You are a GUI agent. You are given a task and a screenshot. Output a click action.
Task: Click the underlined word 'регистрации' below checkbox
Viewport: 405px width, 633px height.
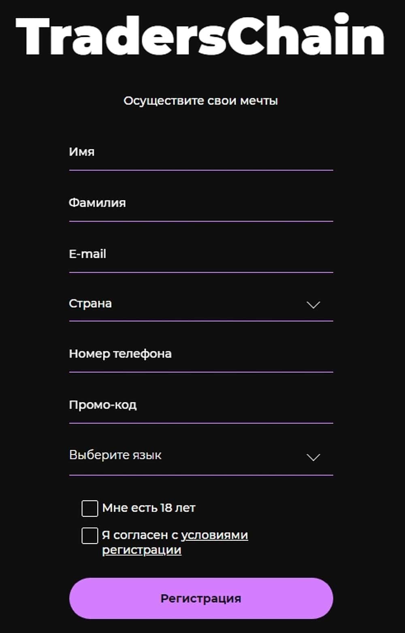pyautogui.click(x=141, y=550)
